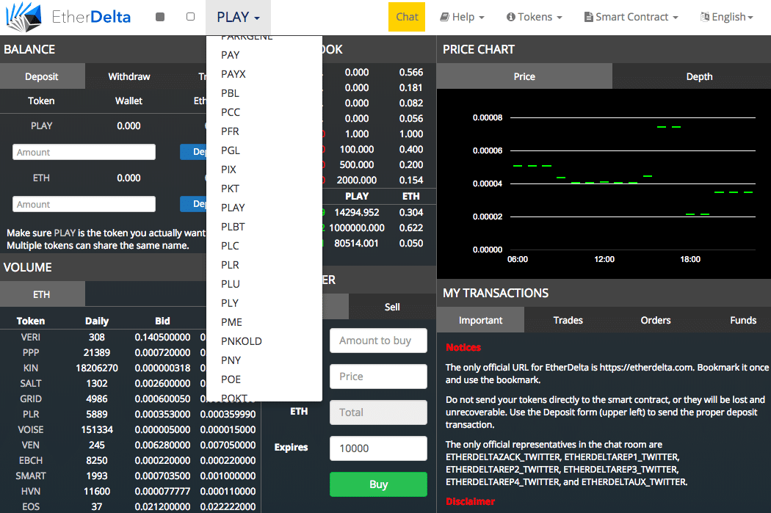Expand the Tokens menu
Screen dimensions: 771x513
click(x=534, y=17)
